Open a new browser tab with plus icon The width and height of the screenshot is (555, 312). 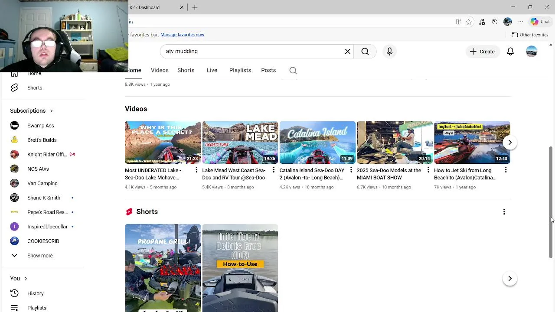point(195,7)
